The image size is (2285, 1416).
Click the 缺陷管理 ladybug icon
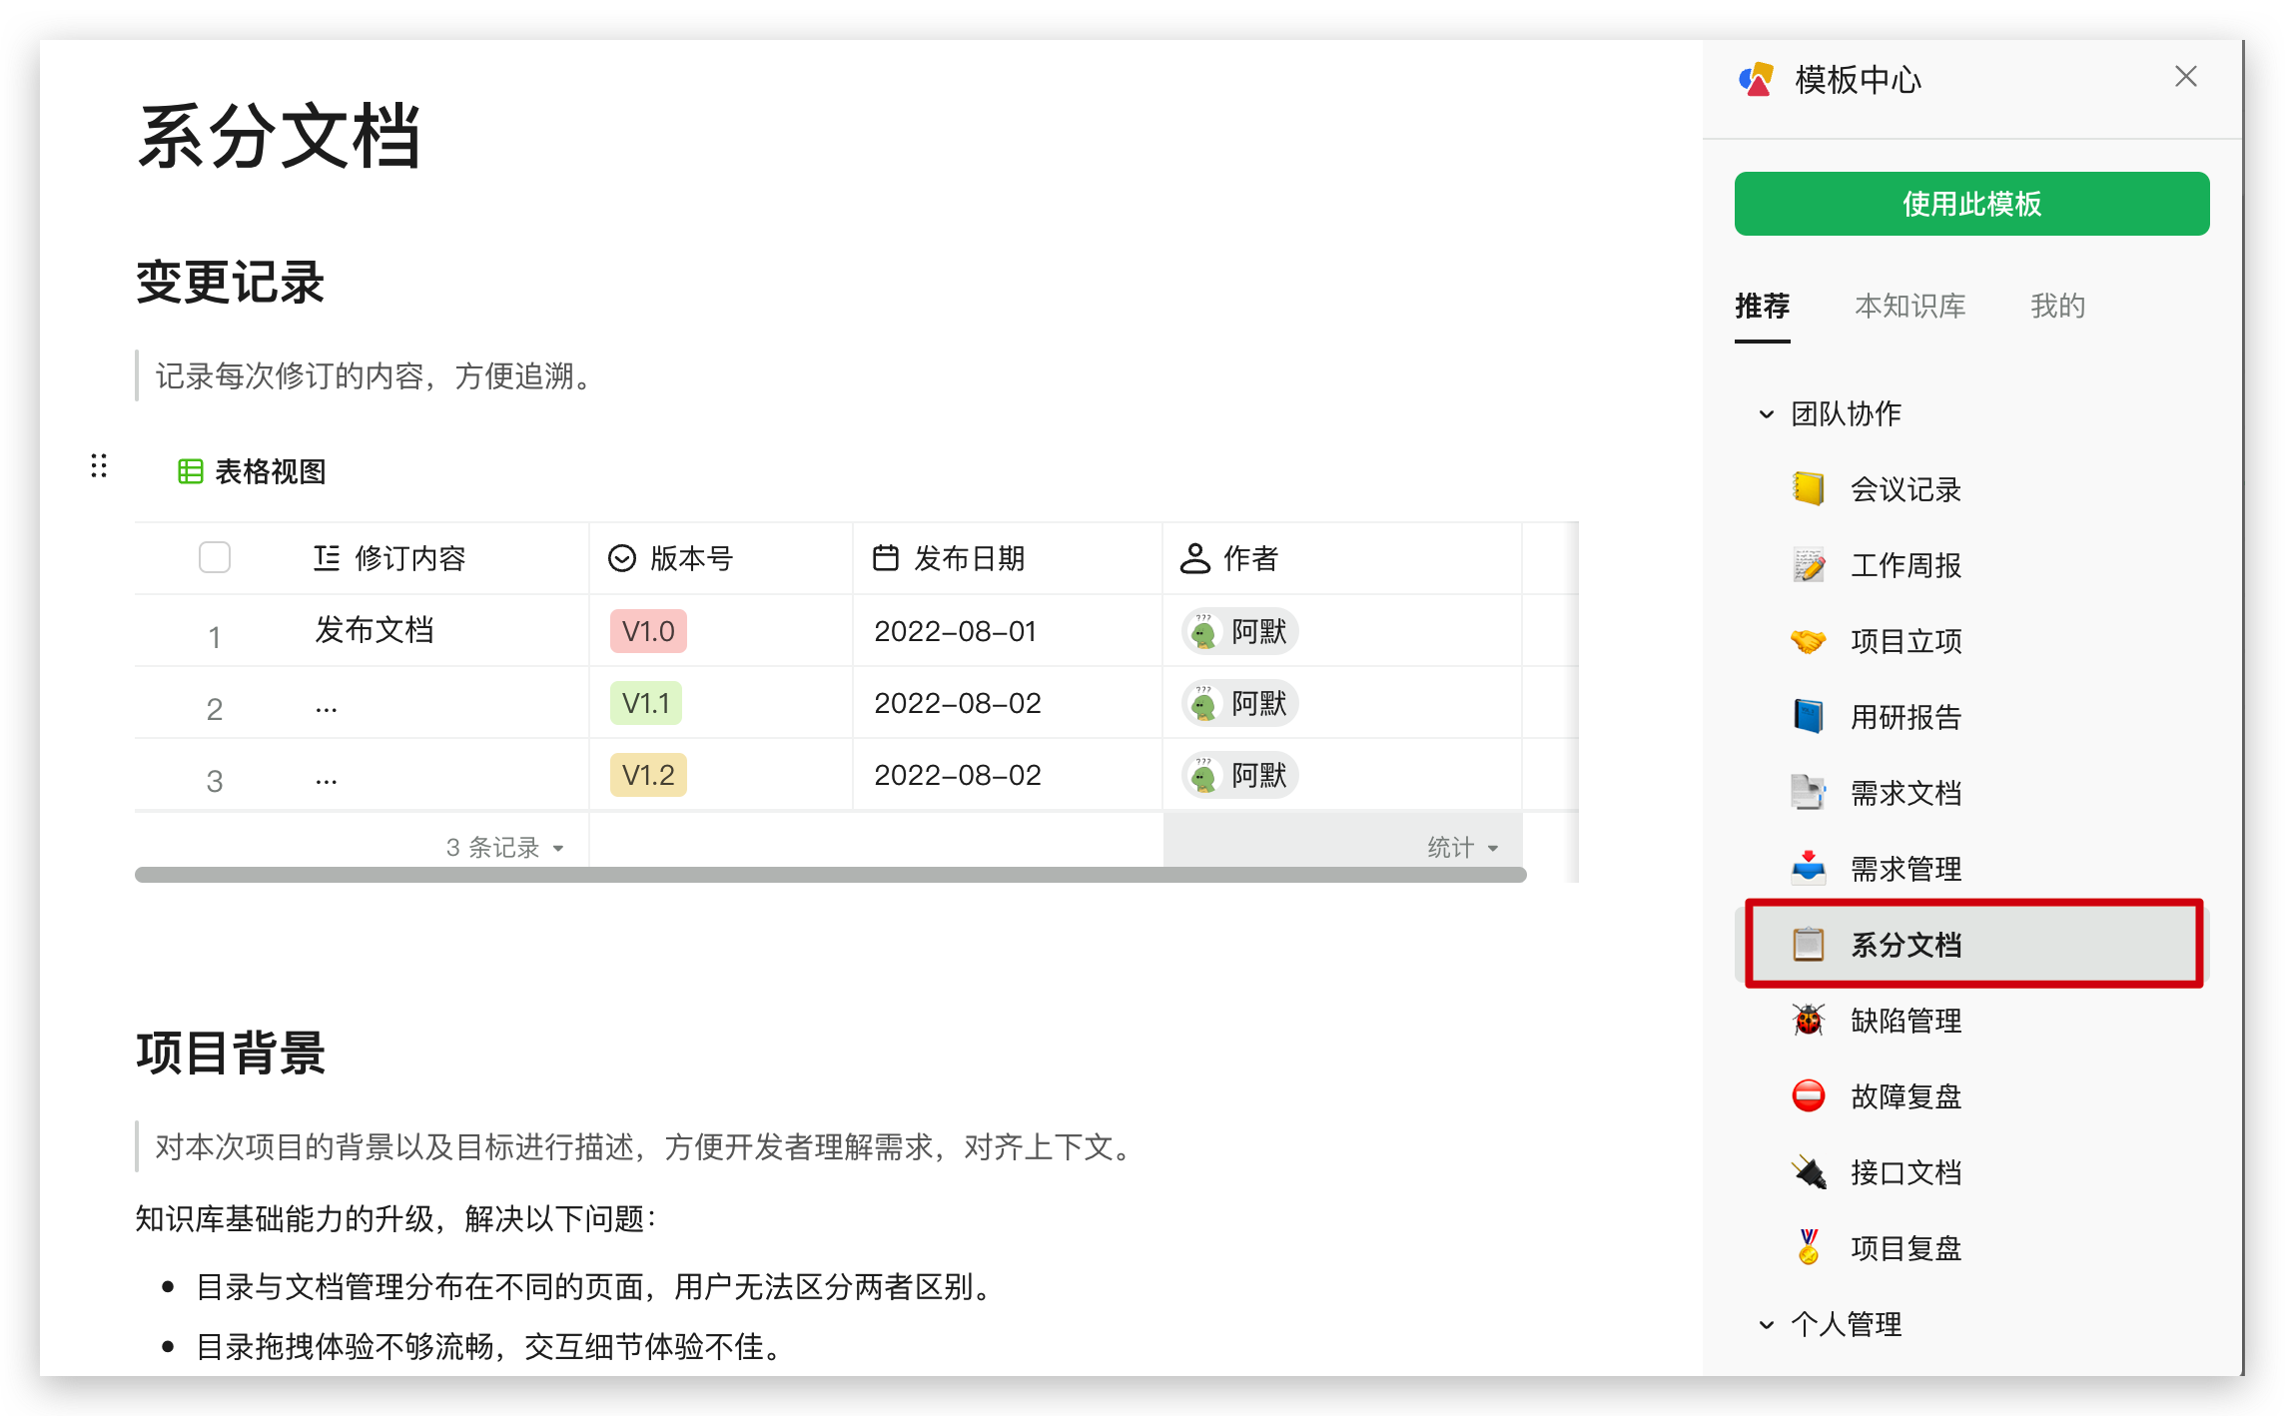pyautogui.click(x=1808, y=1021)
